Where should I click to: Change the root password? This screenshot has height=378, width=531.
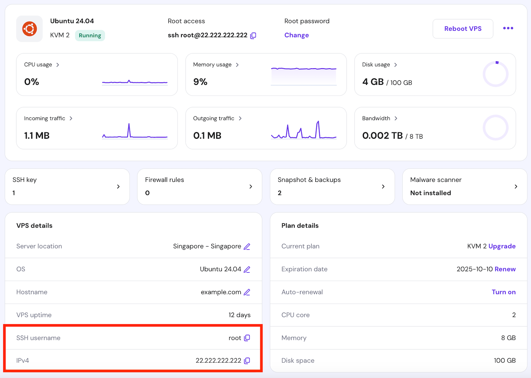[296, 35]
